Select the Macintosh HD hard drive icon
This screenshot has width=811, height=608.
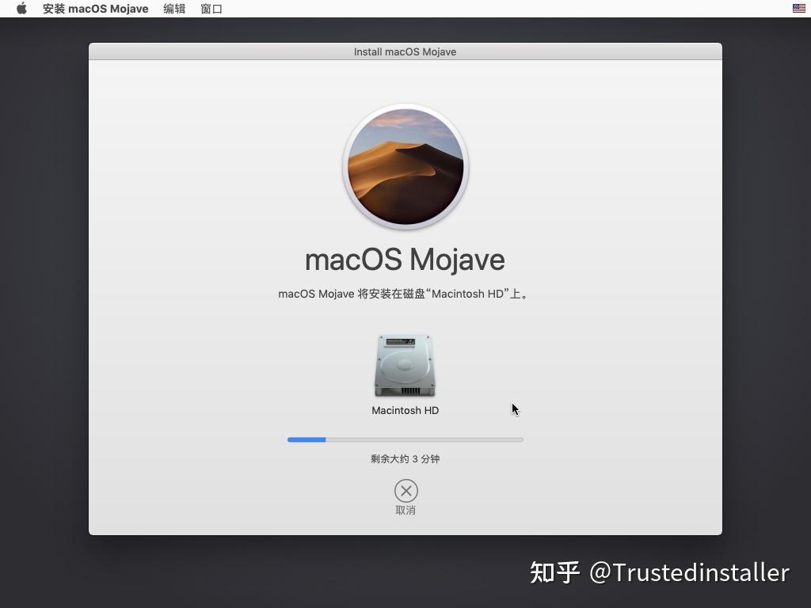[405, 365]
